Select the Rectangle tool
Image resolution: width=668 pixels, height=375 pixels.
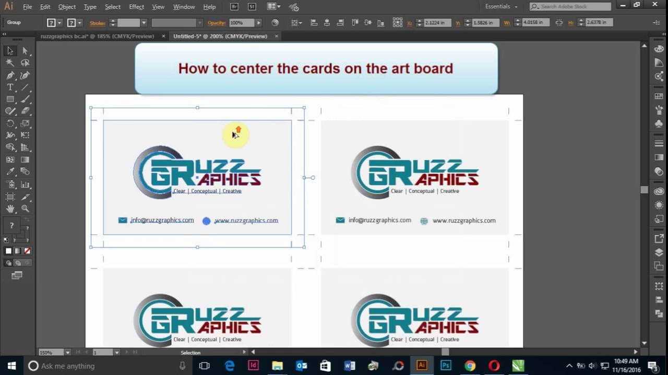10,99
